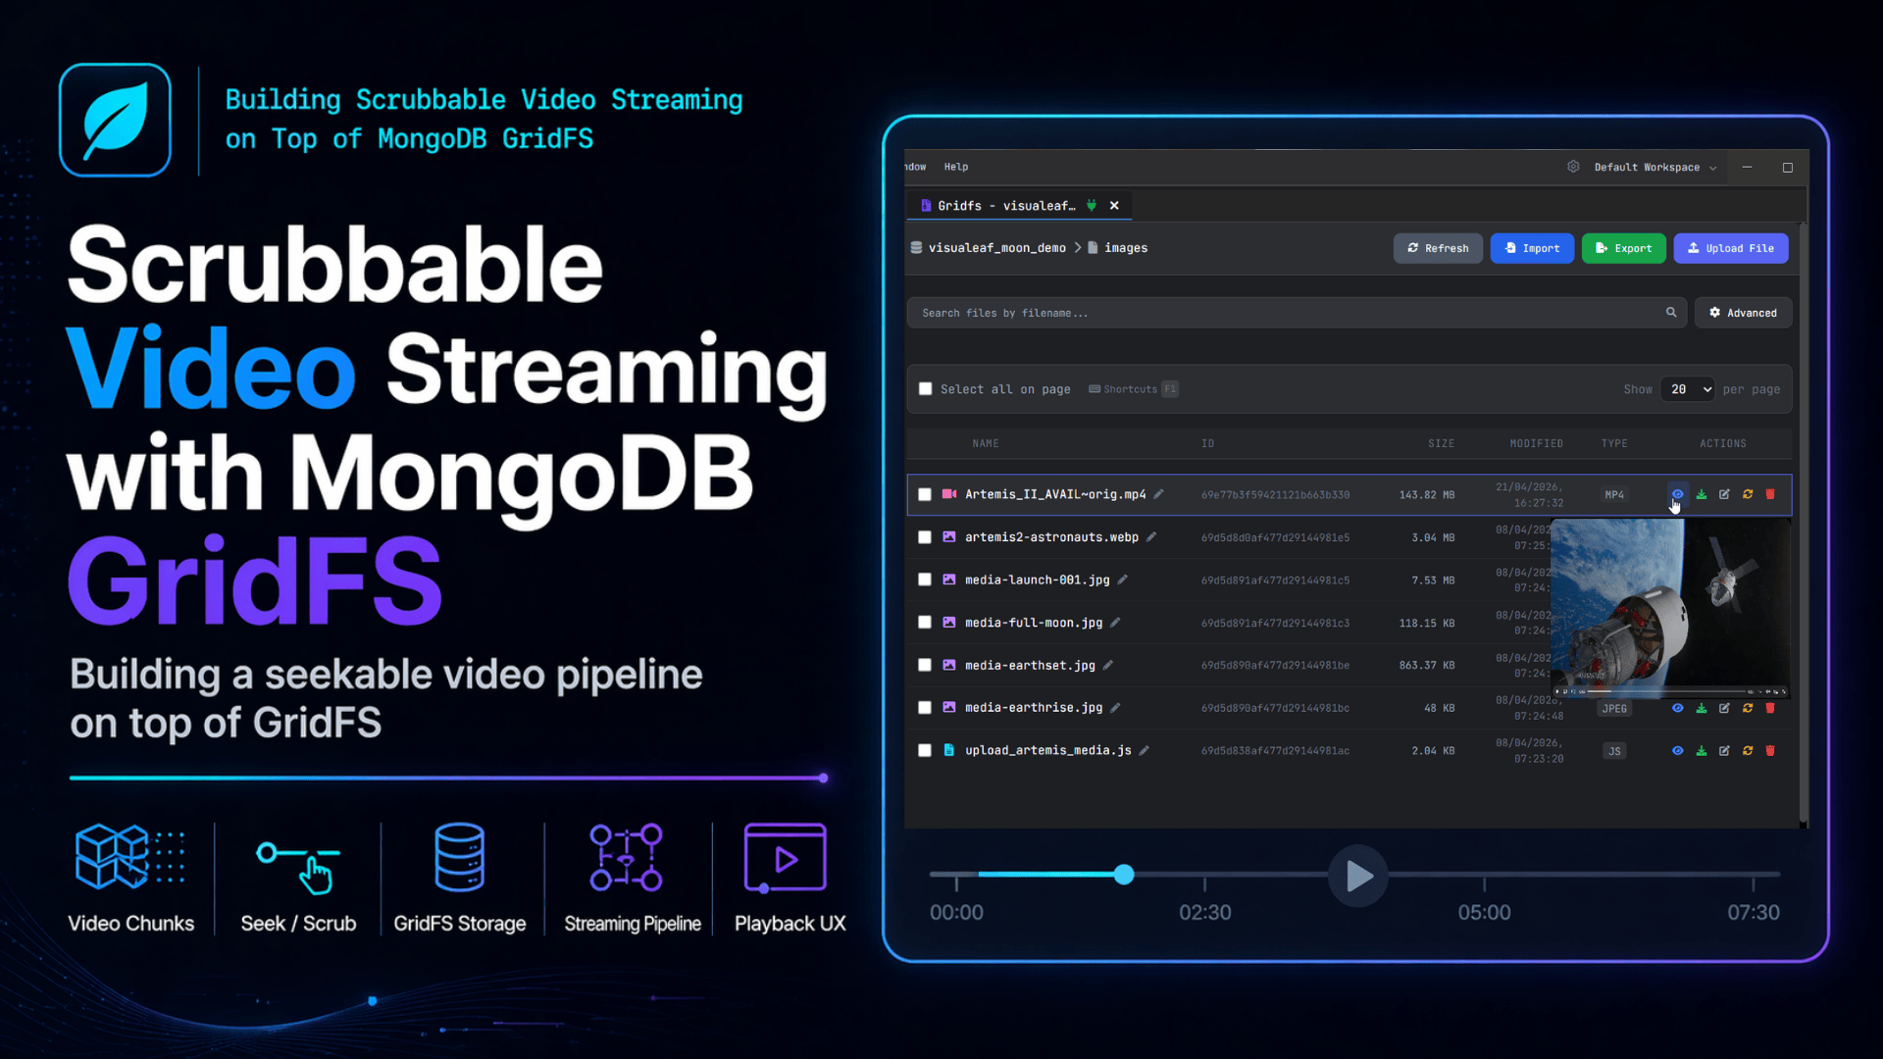
Task: Click the Upload File button
Action: (x=1731, y=248)
